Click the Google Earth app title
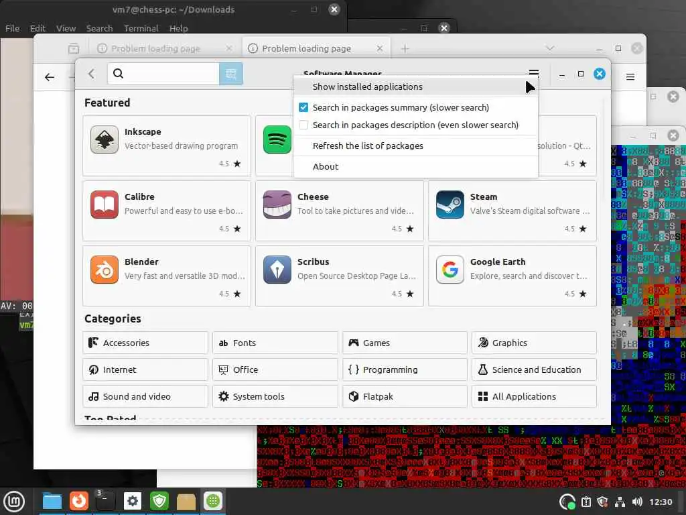Image resolution: width=686 pixels, height=515 pixels. [498, 262]
